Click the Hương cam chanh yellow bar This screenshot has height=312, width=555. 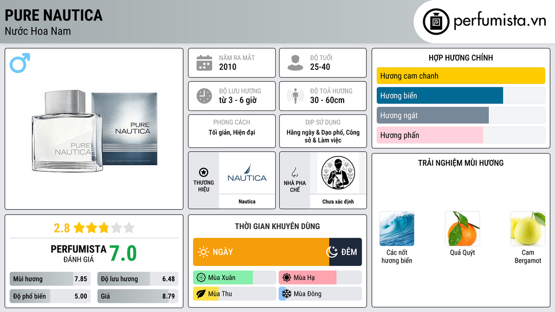(x=461, y=76)
